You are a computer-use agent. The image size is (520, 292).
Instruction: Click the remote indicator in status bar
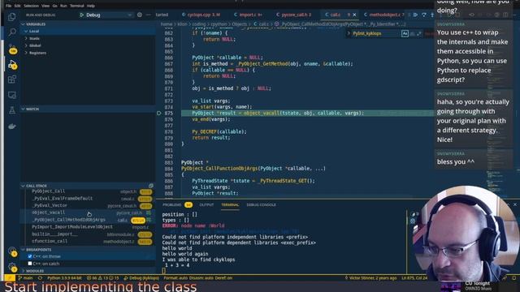(x=10, y=277)
